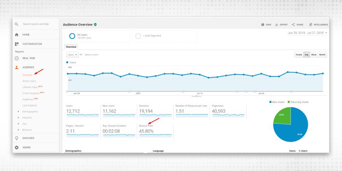Click the DISCOVER sidebar label
The image size is (342, 171).
(28, 138)
